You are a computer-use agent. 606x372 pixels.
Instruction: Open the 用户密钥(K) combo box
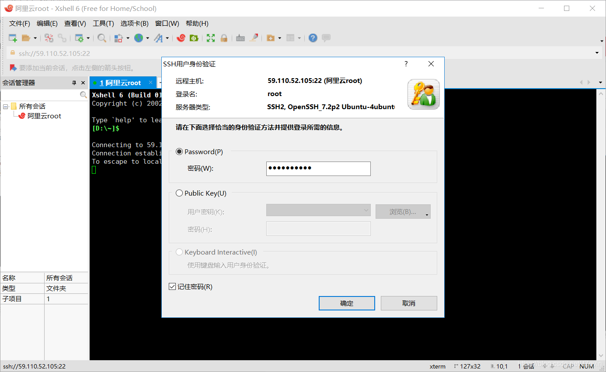(x=318, y=210)
